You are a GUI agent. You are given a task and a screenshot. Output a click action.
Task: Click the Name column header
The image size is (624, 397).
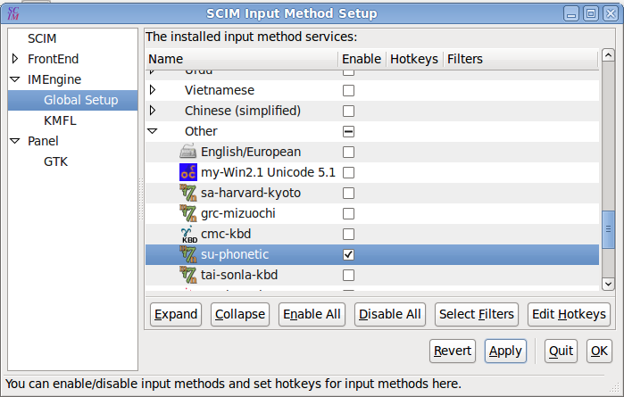[x=242, y=59]
